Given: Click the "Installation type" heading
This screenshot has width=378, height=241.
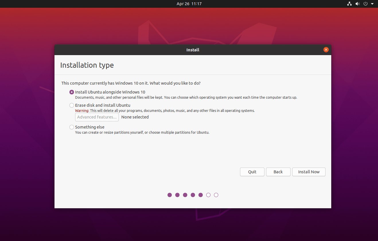Looking at the screenshot, I should click(87, 65).
